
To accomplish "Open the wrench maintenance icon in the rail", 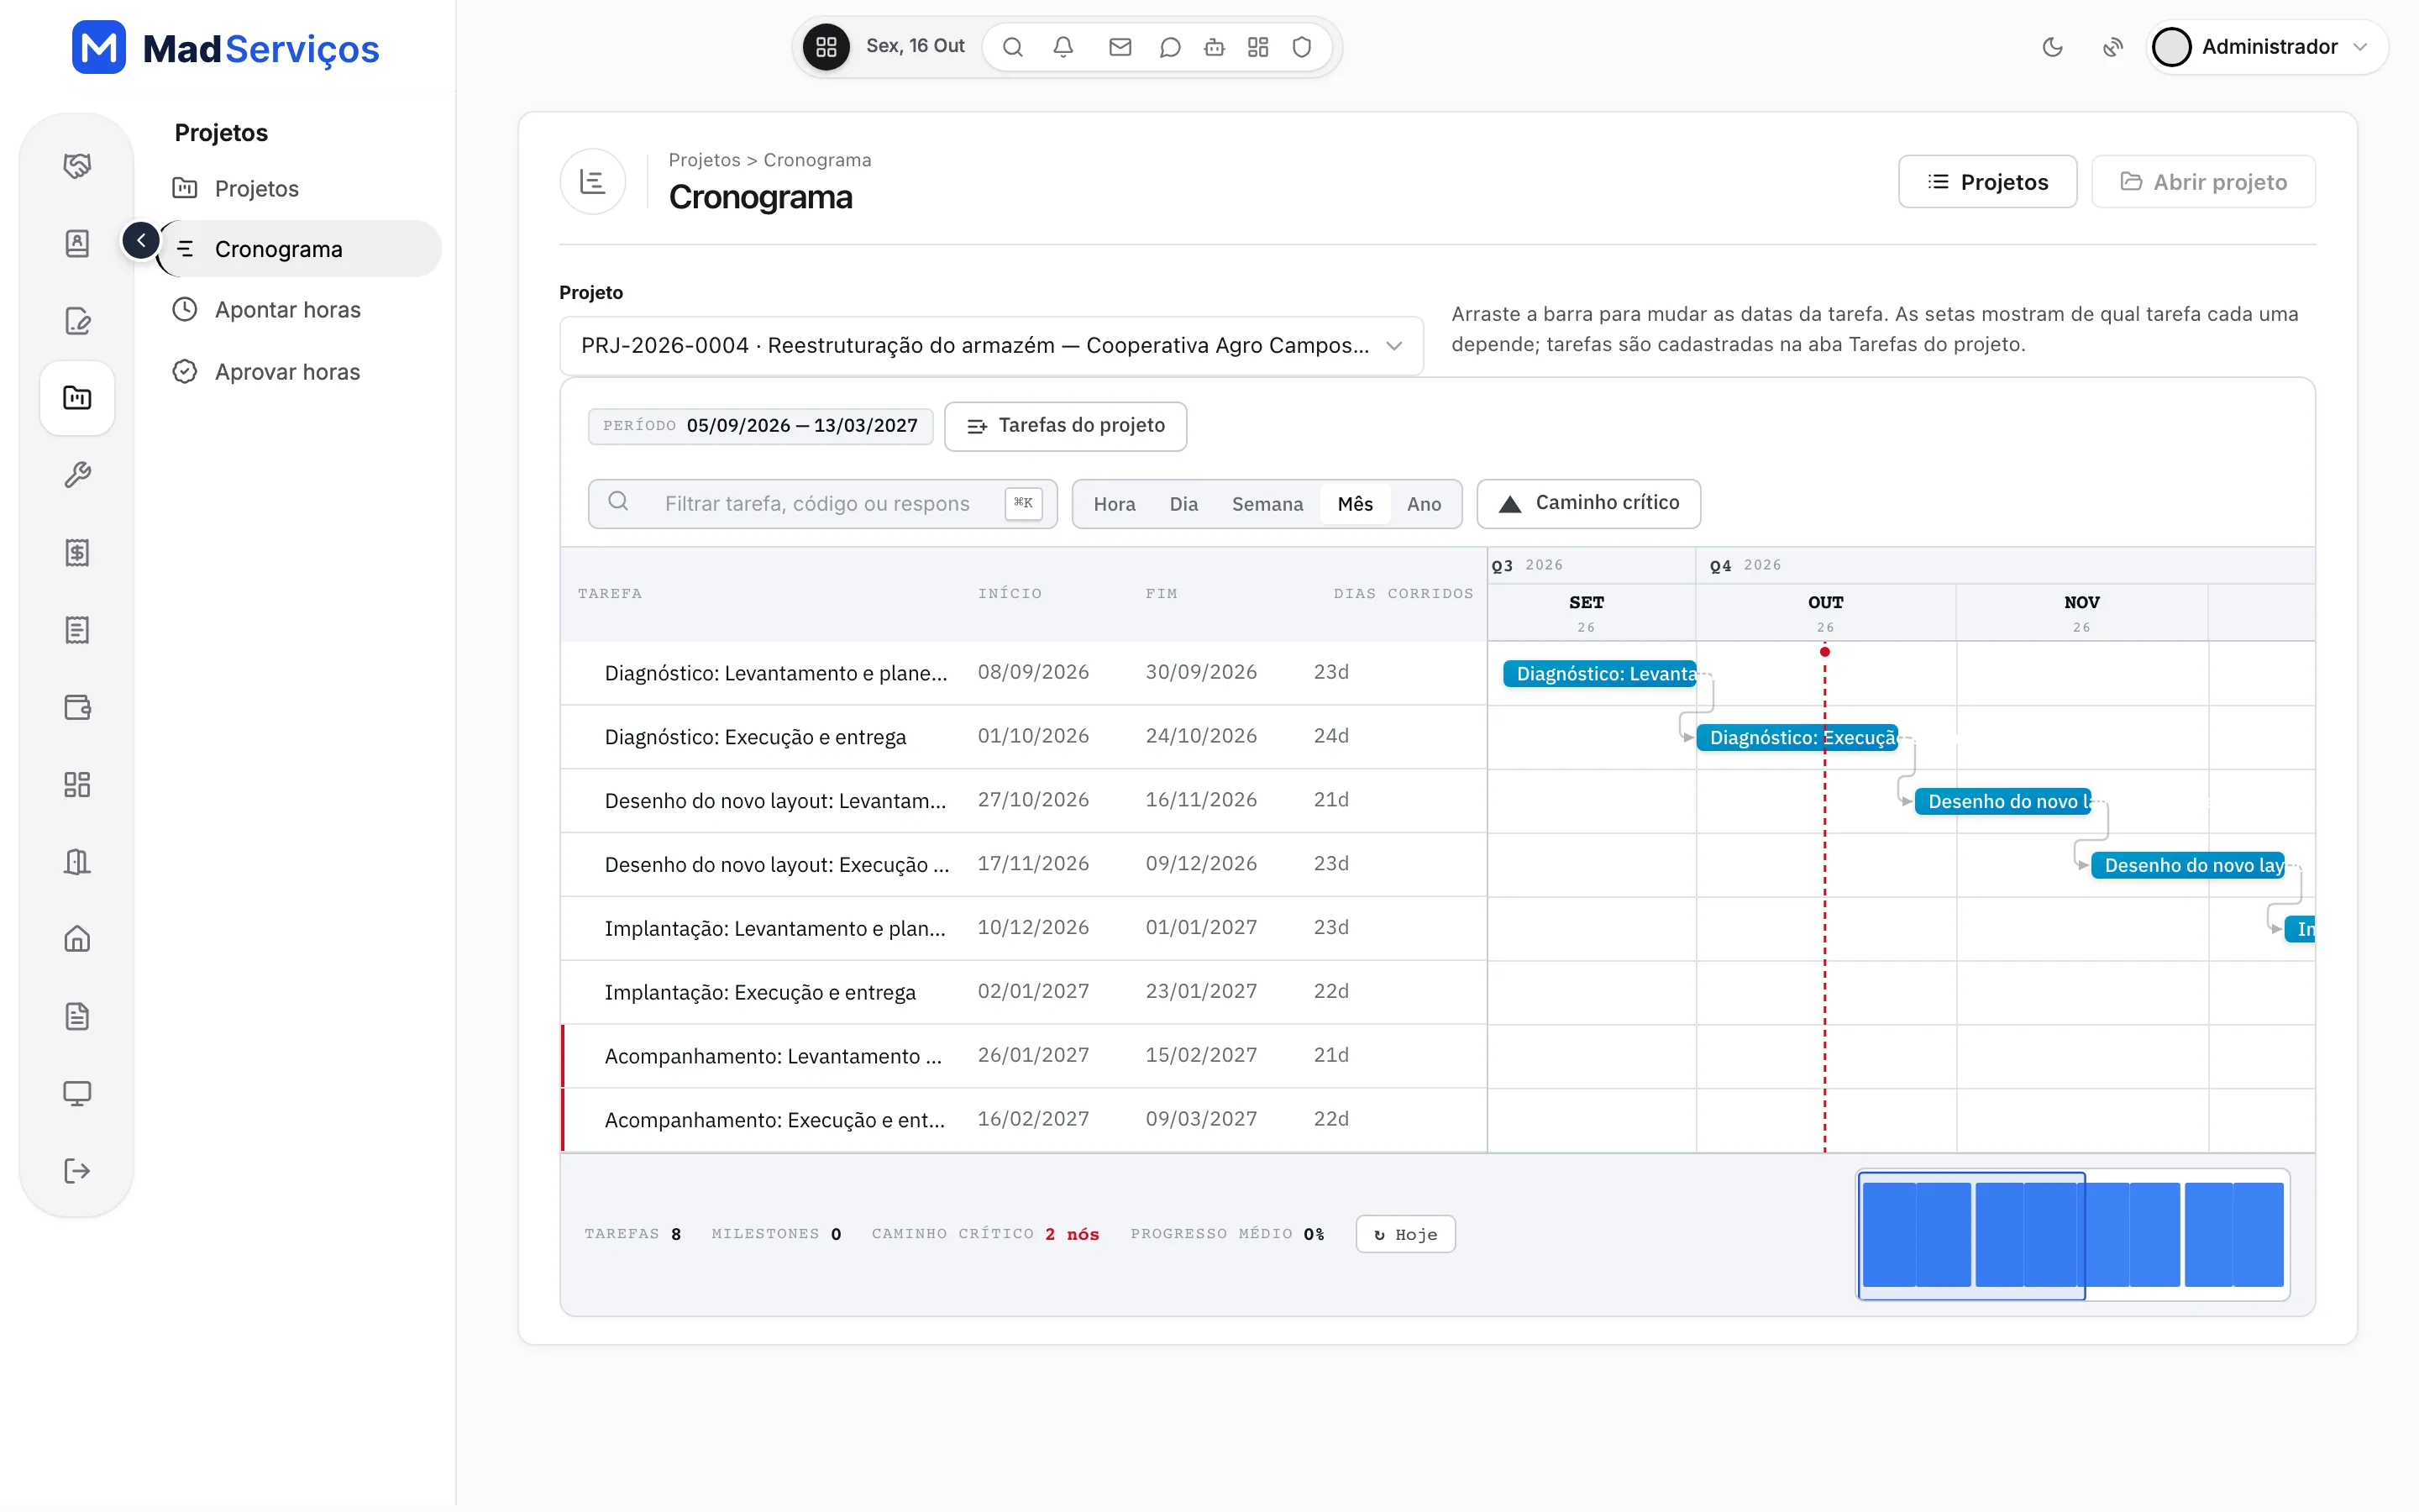I will pyautogui.click(x=77, y=475).
